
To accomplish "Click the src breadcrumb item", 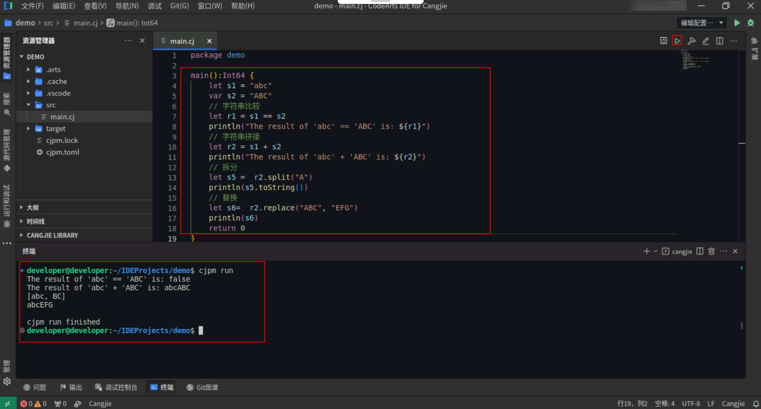I will [48, 23].
